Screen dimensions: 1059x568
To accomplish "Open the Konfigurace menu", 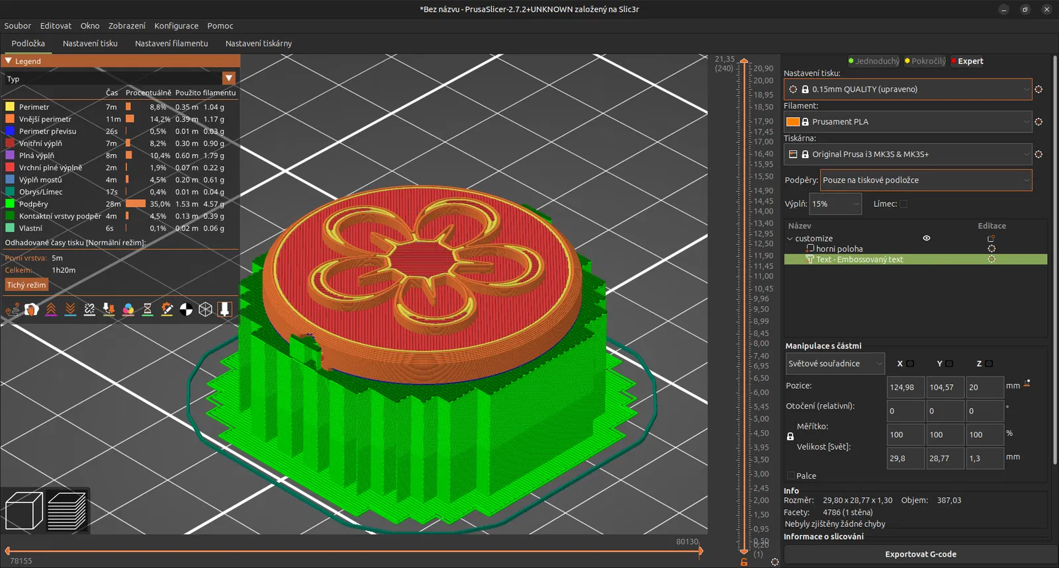I will point(176,26).
